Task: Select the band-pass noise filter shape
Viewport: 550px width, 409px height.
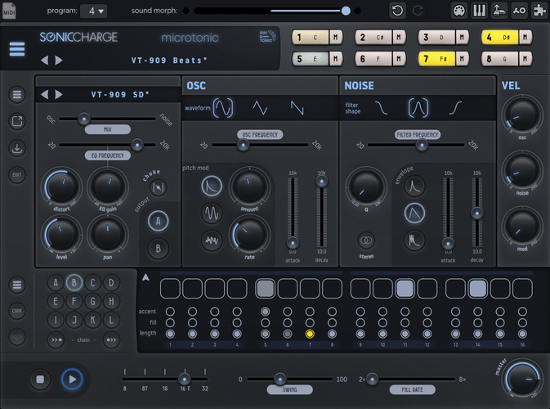Action: point(418,108)
